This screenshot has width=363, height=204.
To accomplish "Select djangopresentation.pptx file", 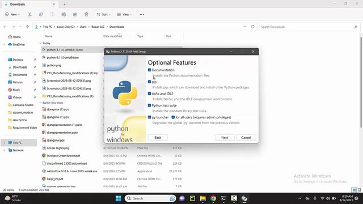I will (62, 133).
